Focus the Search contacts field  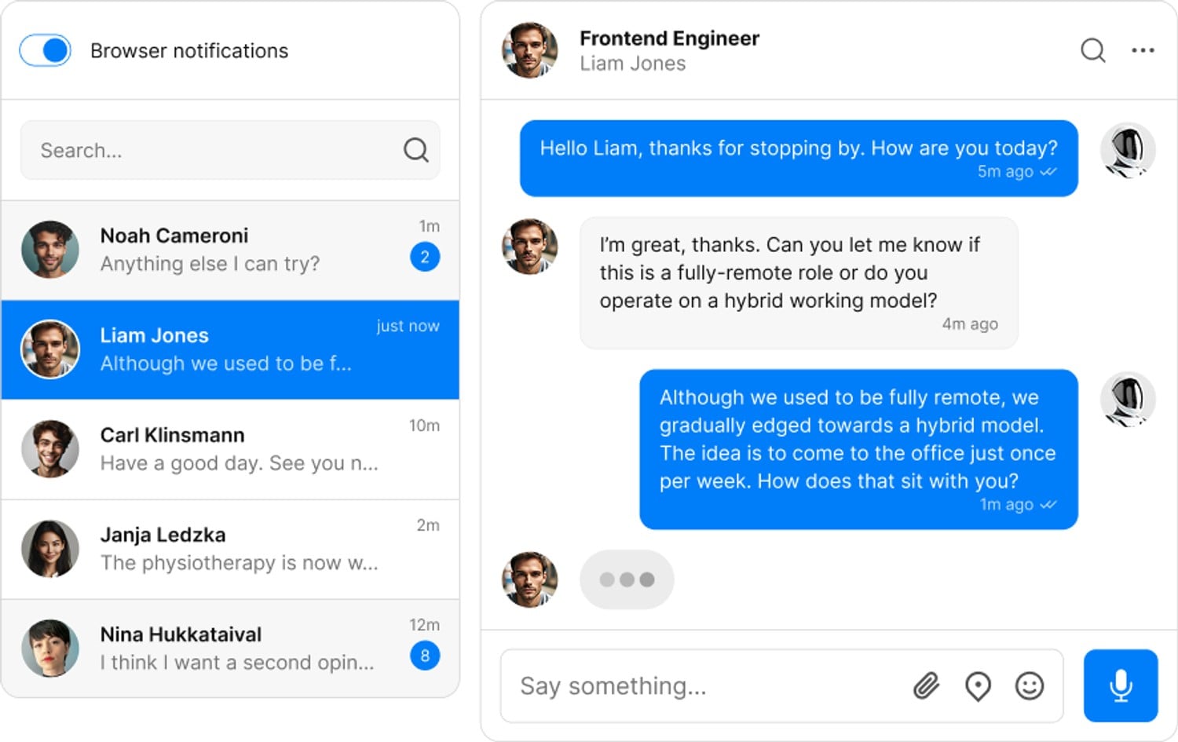point(230,150)
